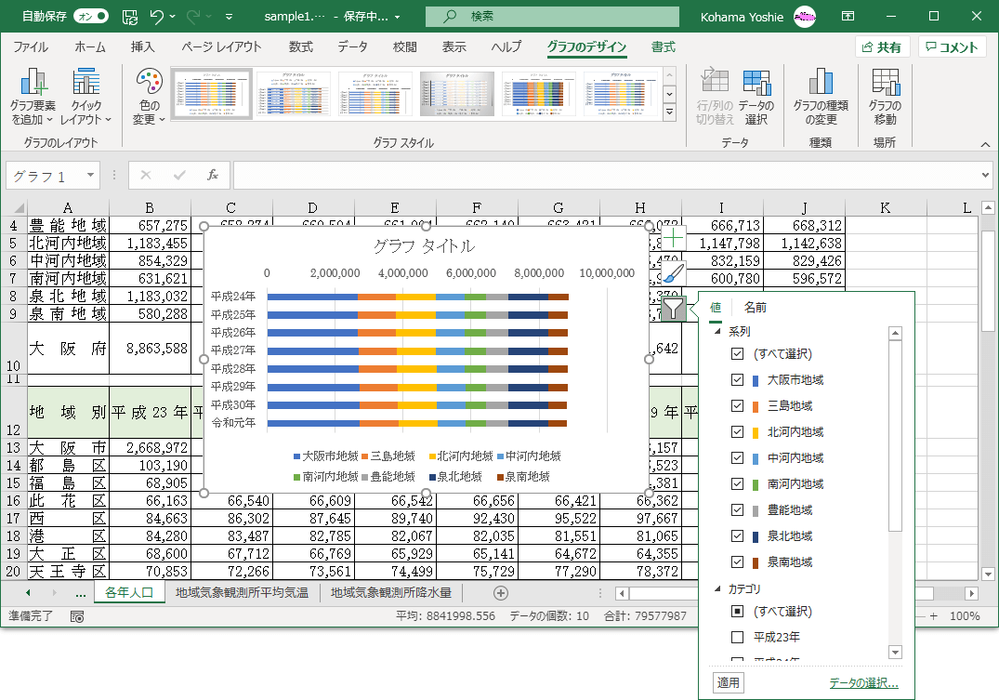999x700 pixels.
Task: Collapse the 系列 section
Action: 716,332
